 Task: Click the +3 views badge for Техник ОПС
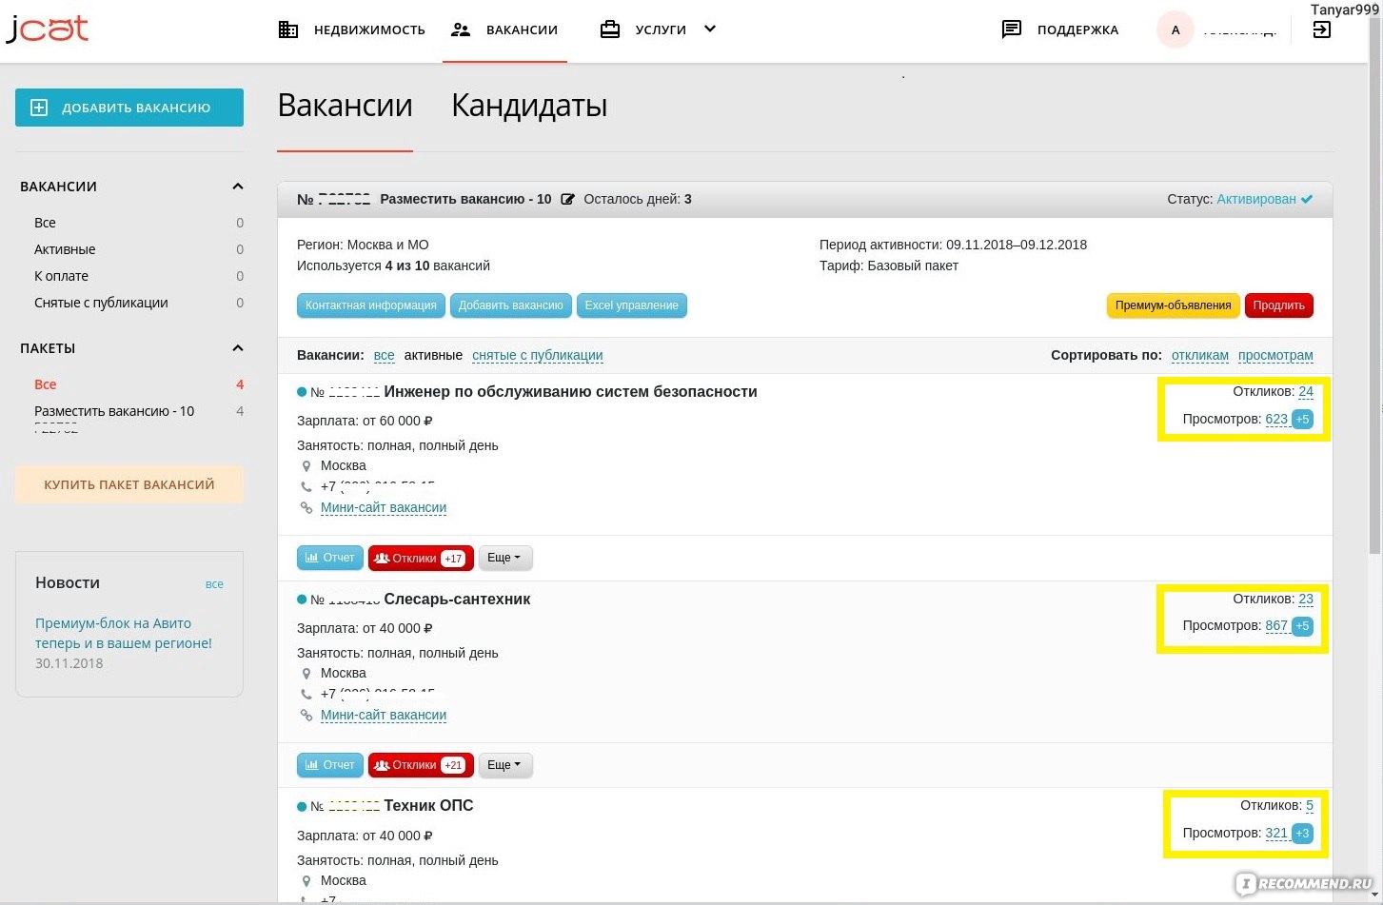click(1302, 834)
